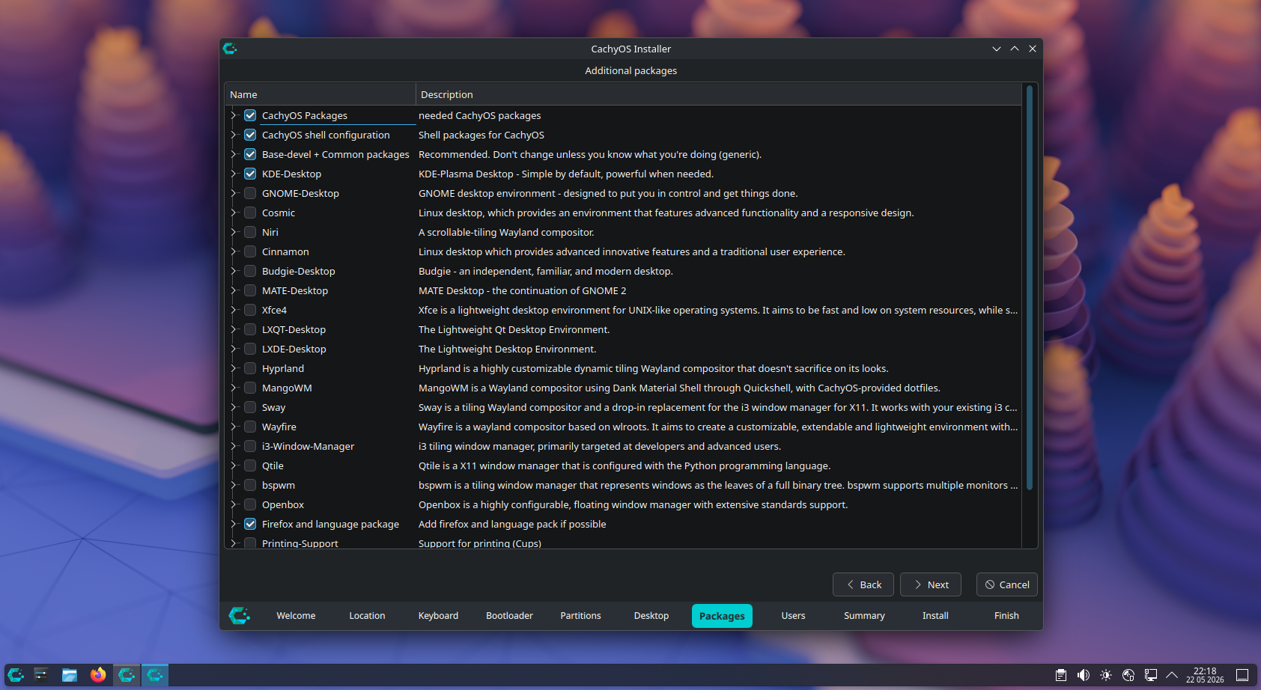Go to the Bootloader step

509,616
